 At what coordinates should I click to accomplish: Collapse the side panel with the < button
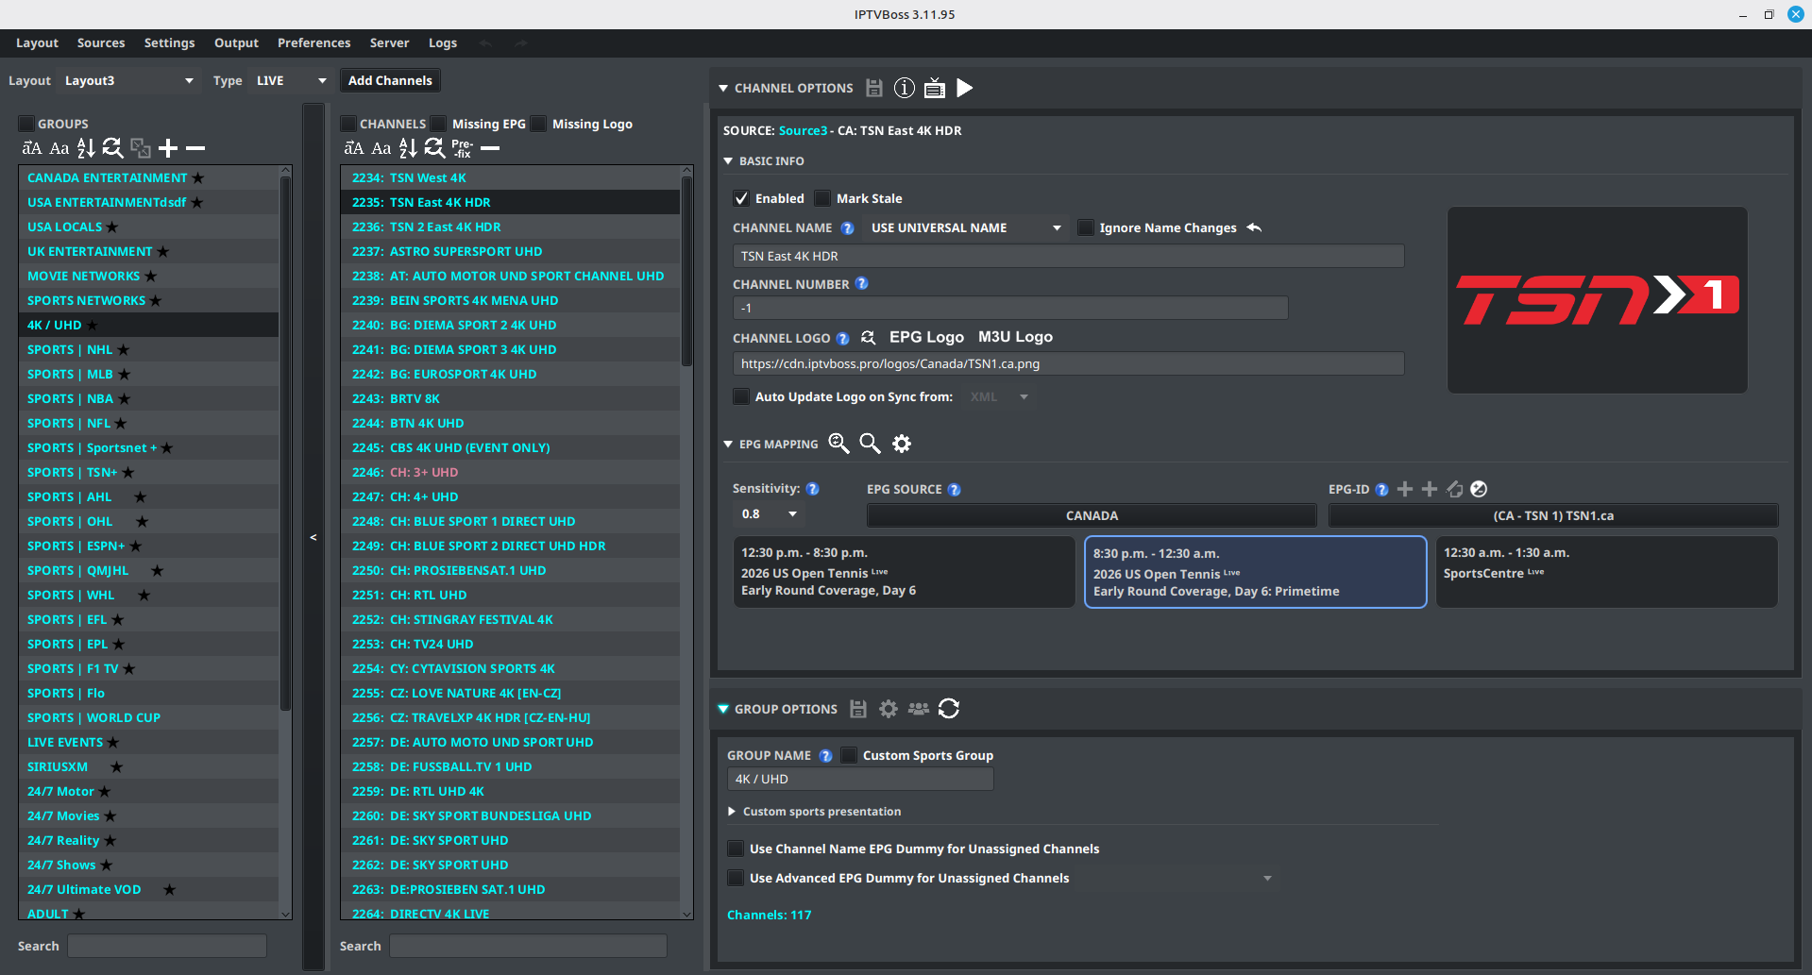[x=313, y=537]
